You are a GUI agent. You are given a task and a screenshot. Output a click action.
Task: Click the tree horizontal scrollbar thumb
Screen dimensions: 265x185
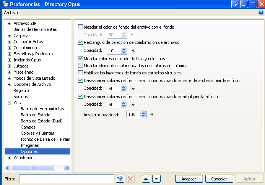(x=33, y=168)
